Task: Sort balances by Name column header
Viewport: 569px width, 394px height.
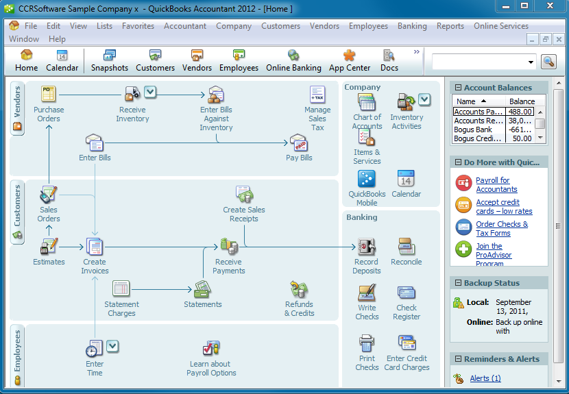Action: pyautogui.click(x=479, y=101)
